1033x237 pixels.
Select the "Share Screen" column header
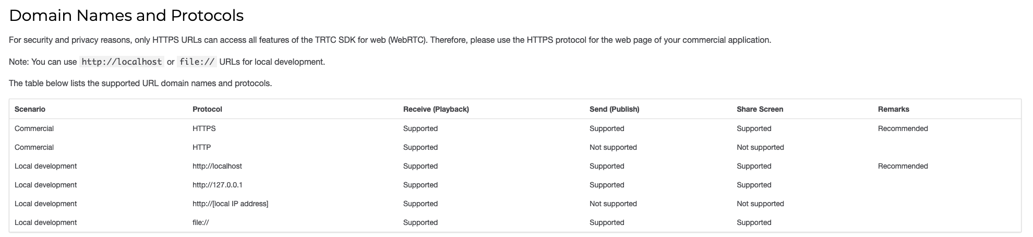pos(760,109)
